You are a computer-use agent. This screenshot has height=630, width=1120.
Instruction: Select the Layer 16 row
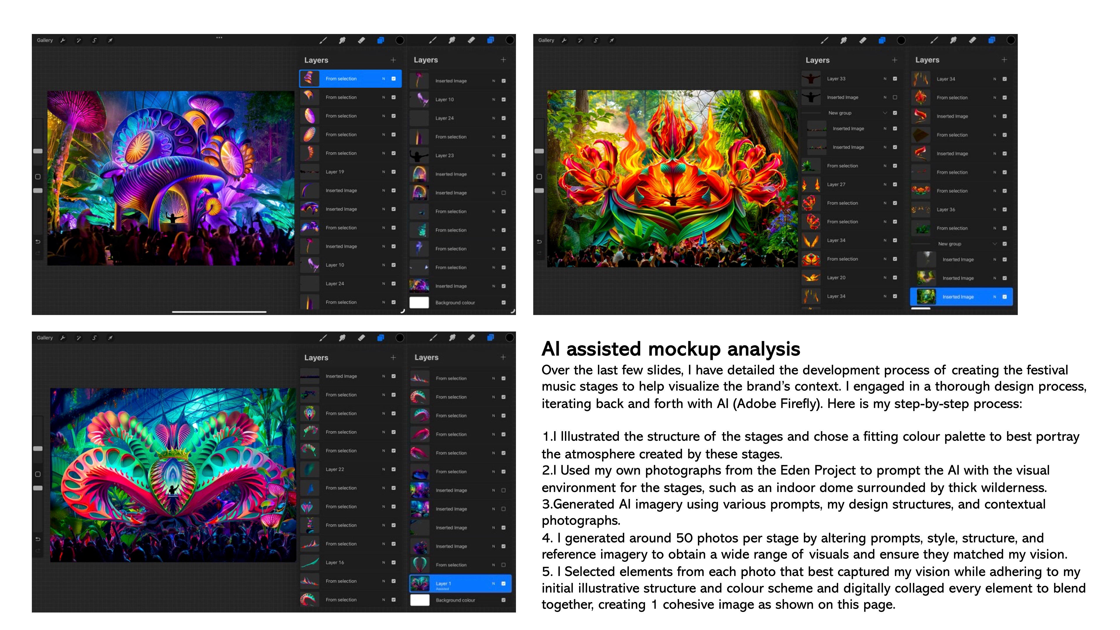tap(350, 562)
